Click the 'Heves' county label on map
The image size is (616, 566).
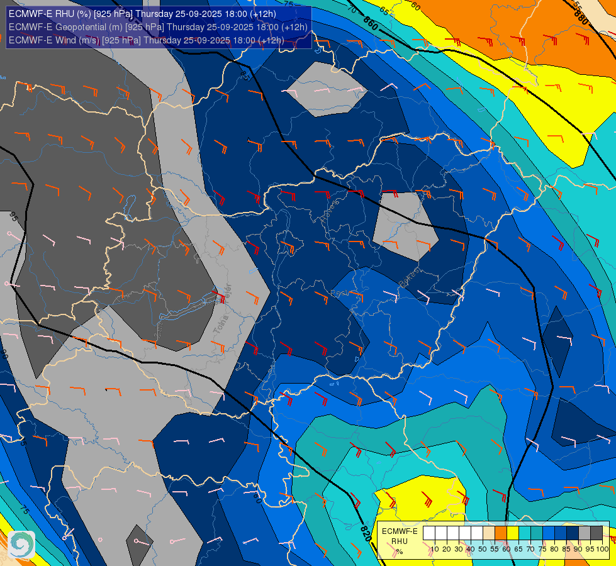click(330, 211)
